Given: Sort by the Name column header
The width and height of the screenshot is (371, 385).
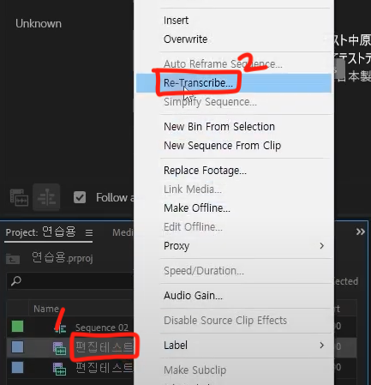Looking at the screenshot, I should [x=46, y=309].
